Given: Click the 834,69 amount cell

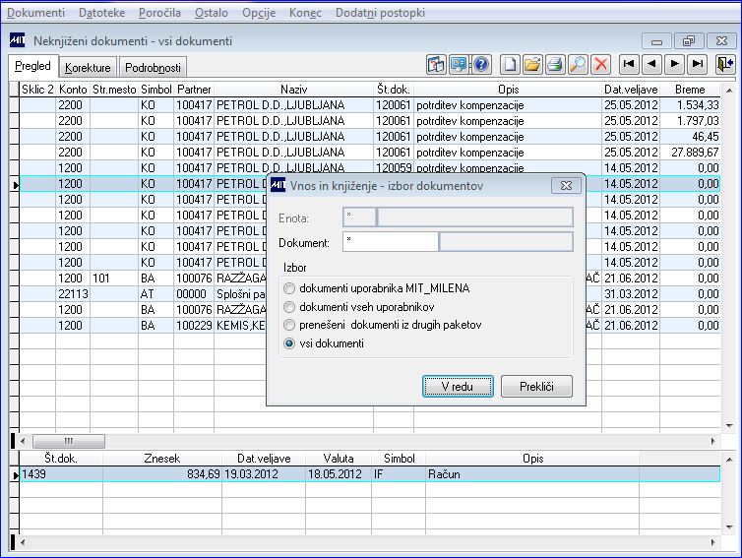Looking at the screenshot, I should point(161,474).
